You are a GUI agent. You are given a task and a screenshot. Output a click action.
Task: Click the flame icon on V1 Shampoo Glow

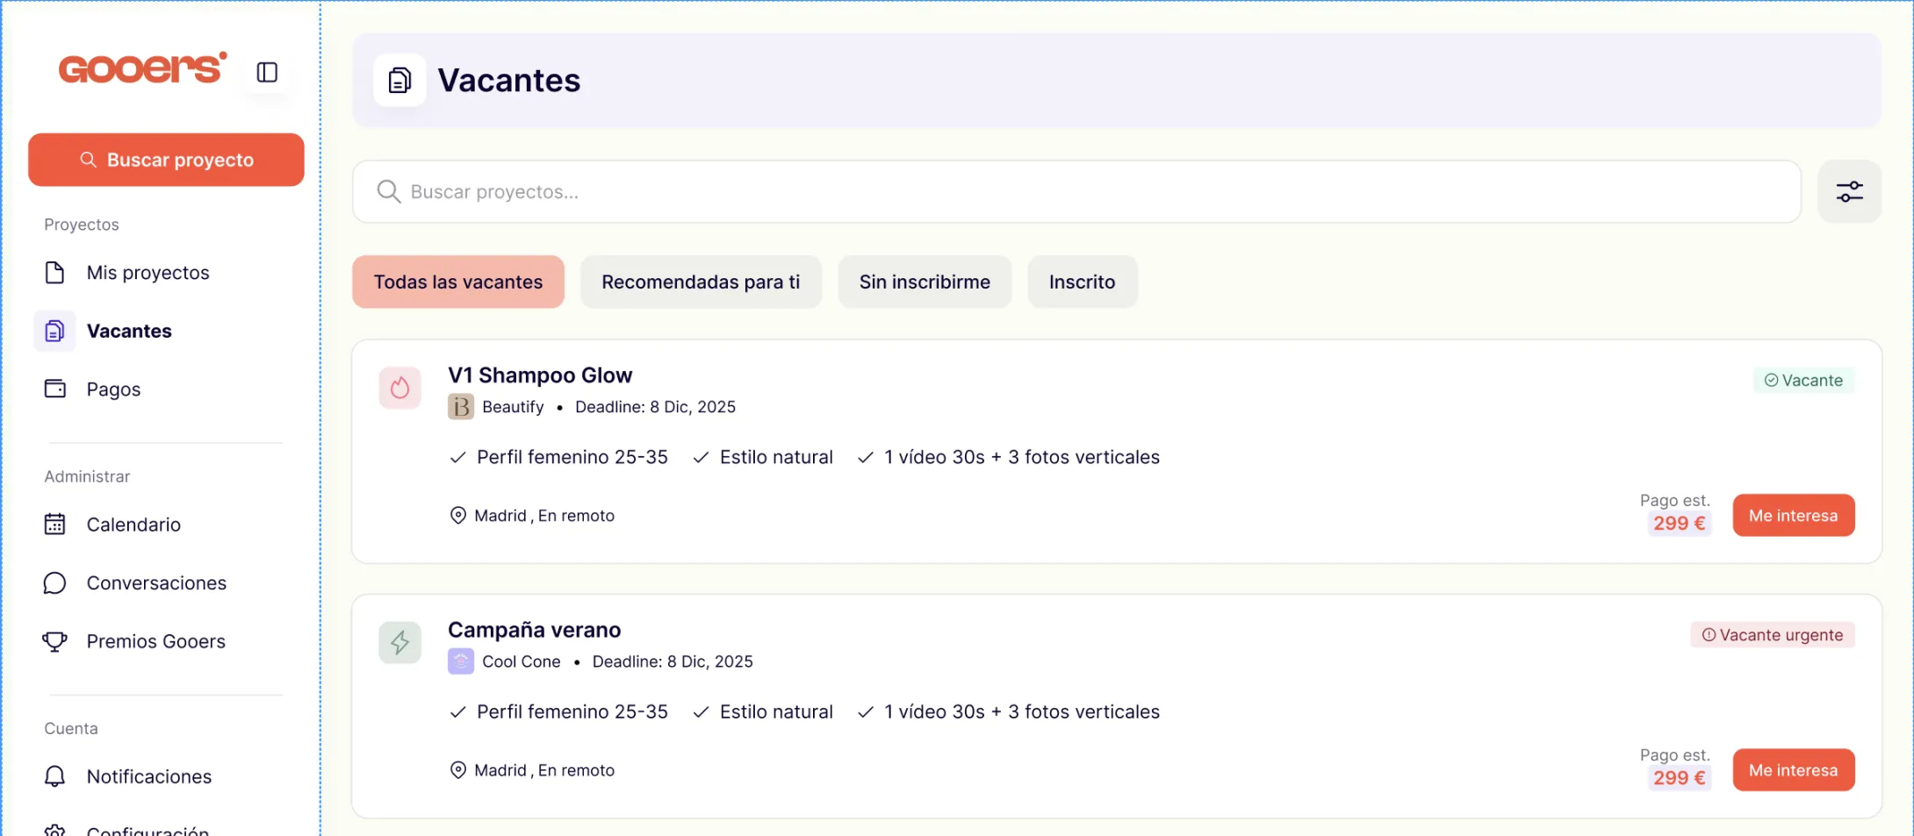[399, 388]
